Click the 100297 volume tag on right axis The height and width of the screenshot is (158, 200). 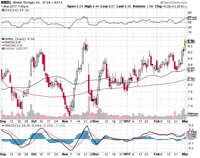(193, 114)
